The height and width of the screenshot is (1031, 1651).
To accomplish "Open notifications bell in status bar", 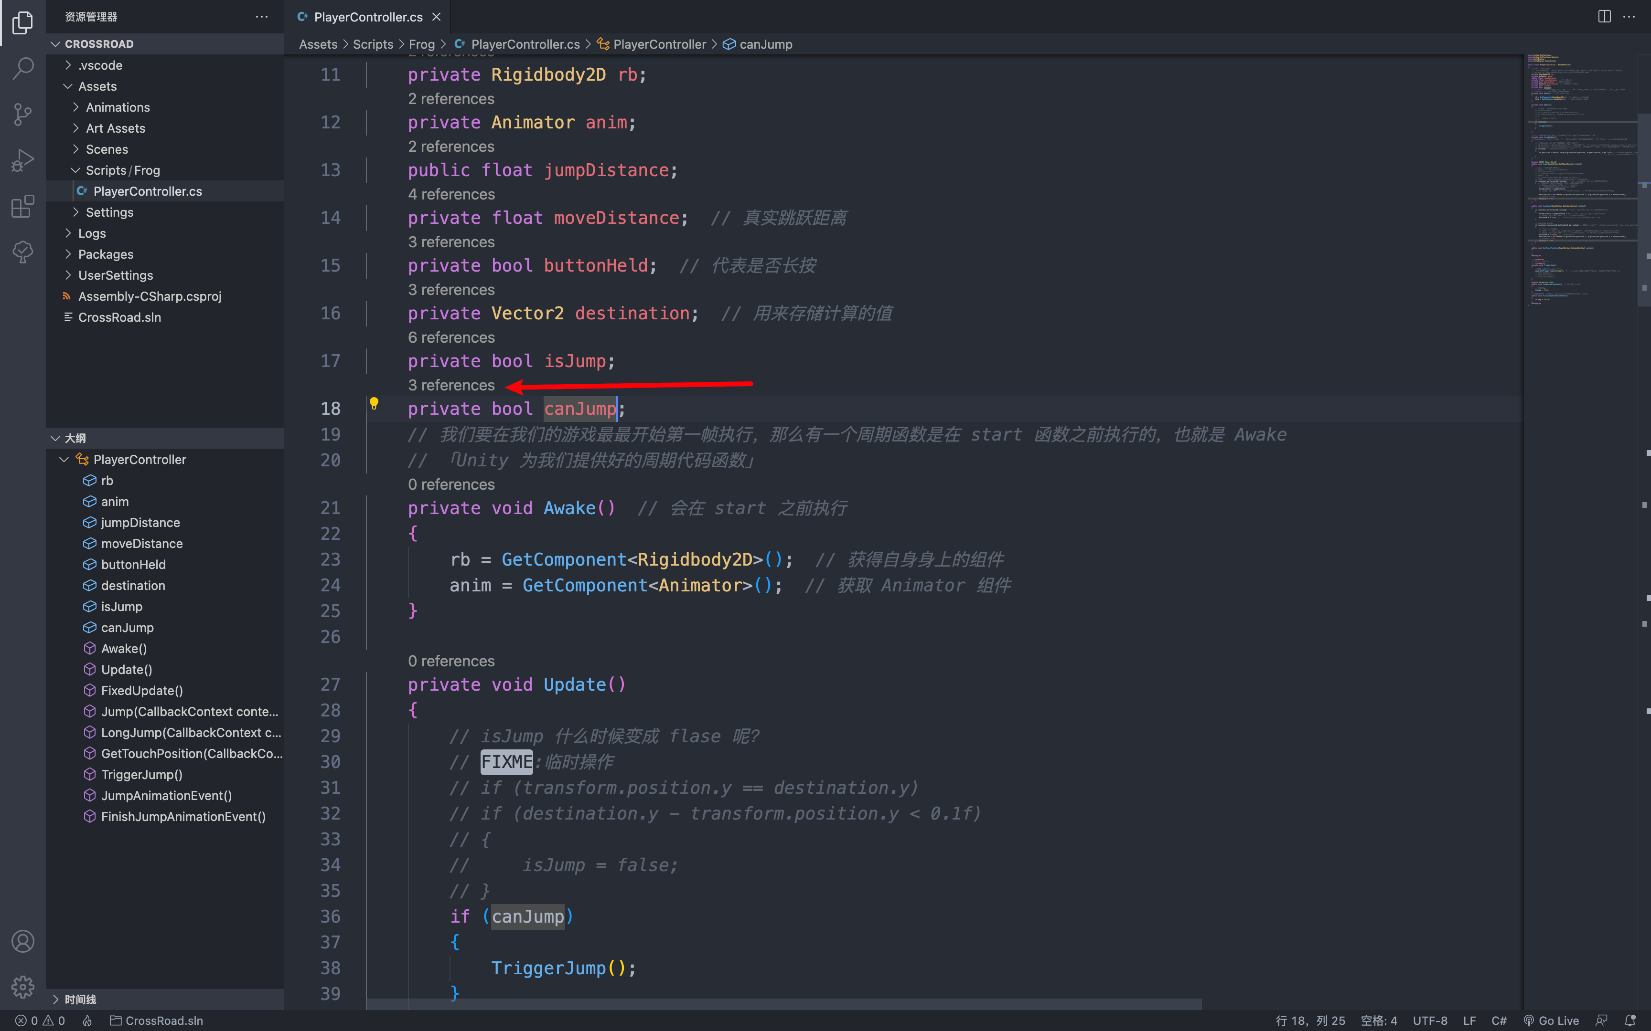I will tap(1630, 1020).
